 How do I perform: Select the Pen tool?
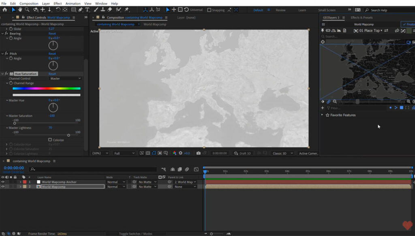[x=81, y=10]
